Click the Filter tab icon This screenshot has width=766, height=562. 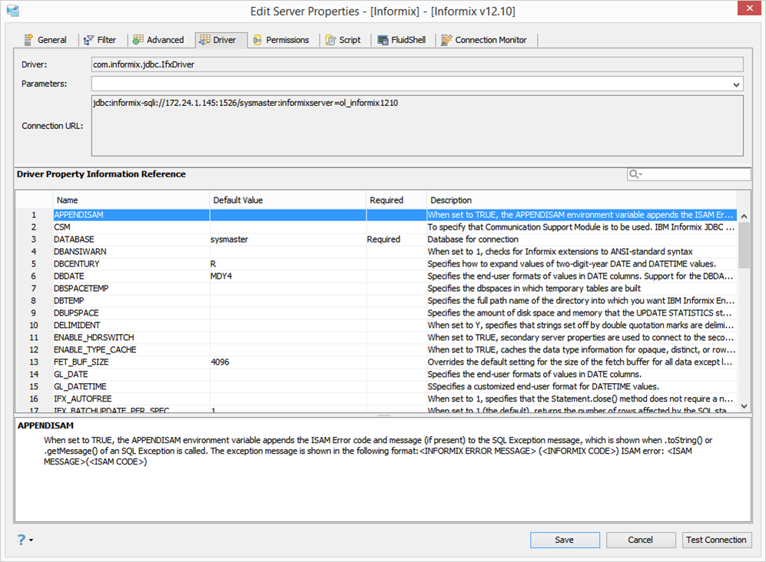(88, 40)
